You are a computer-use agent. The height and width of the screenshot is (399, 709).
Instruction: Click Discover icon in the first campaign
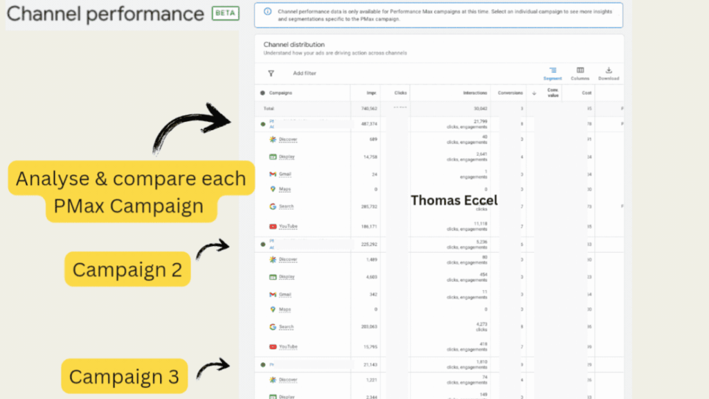click(273, 139)
